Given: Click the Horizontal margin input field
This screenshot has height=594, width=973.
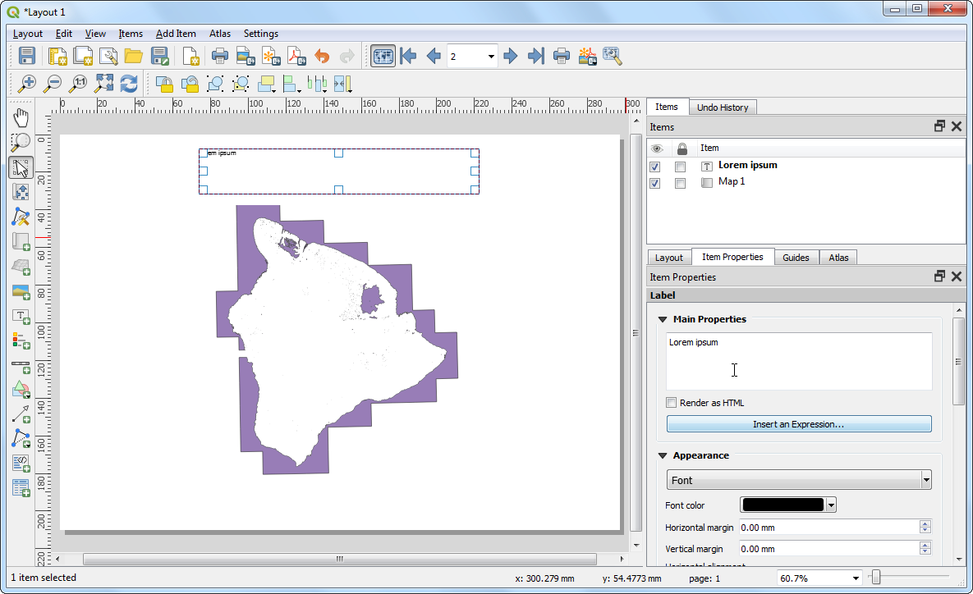Looking at the screenshot, I should coord(828,528).
